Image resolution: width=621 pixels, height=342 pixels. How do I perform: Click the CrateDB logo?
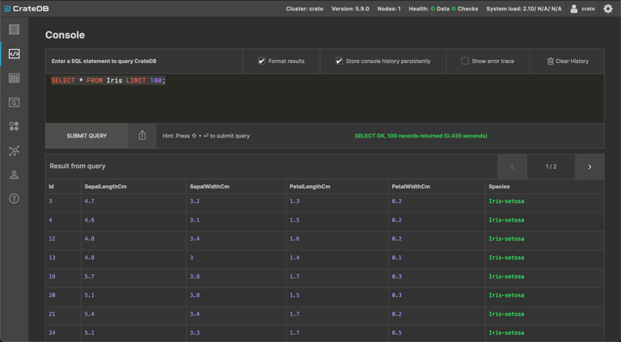27,9
